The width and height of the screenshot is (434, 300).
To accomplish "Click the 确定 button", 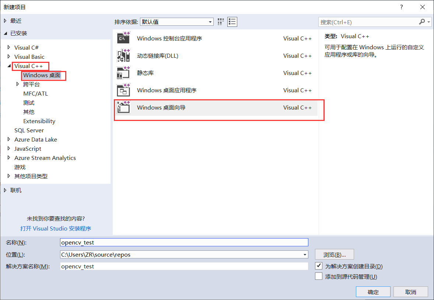I will (x=373, y=292).
